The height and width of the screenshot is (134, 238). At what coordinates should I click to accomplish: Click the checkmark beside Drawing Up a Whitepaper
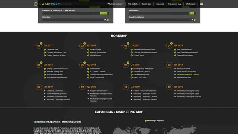click(132, 68)
